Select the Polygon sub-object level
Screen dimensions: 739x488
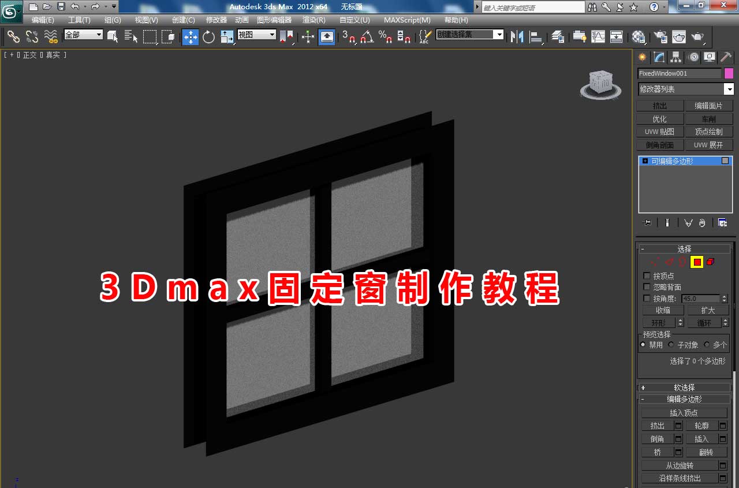[697, 262]
